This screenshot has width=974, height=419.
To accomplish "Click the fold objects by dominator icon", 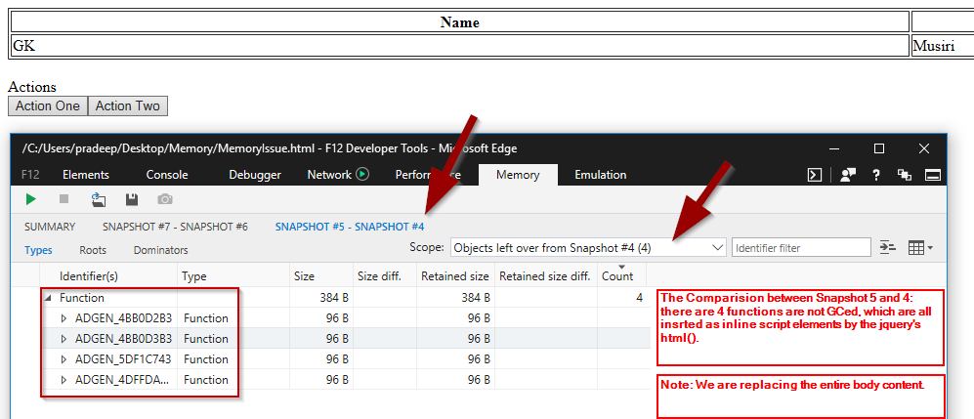I will pos(888,248).
